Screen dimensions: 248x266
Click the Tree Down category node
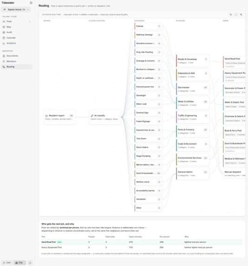coord(148,139)
